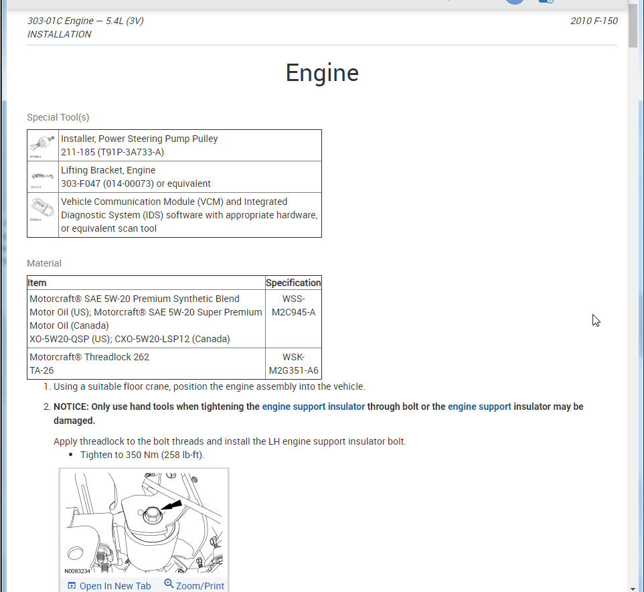Select the 'TA-26' part number

[x=42, y=370]
